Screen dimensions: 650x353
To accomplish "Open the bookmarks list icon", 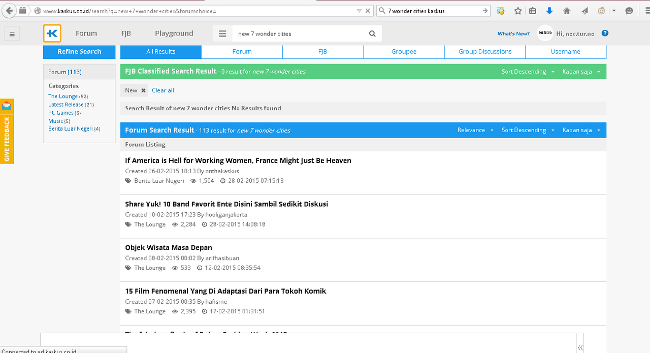I will click(533, 11).
